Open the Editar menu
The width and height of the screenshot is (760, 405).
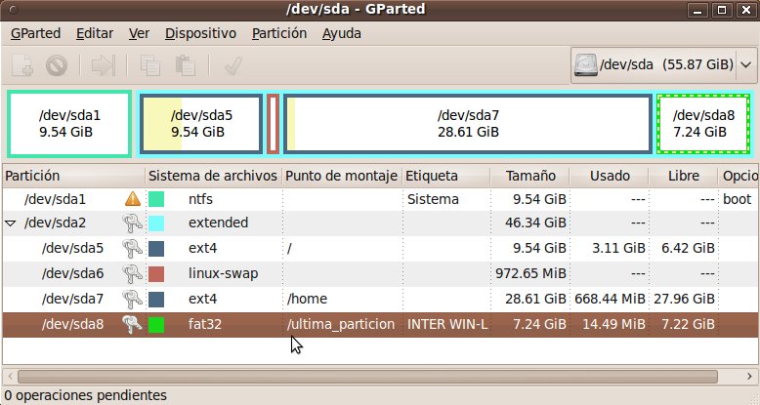tap(95, 34)
